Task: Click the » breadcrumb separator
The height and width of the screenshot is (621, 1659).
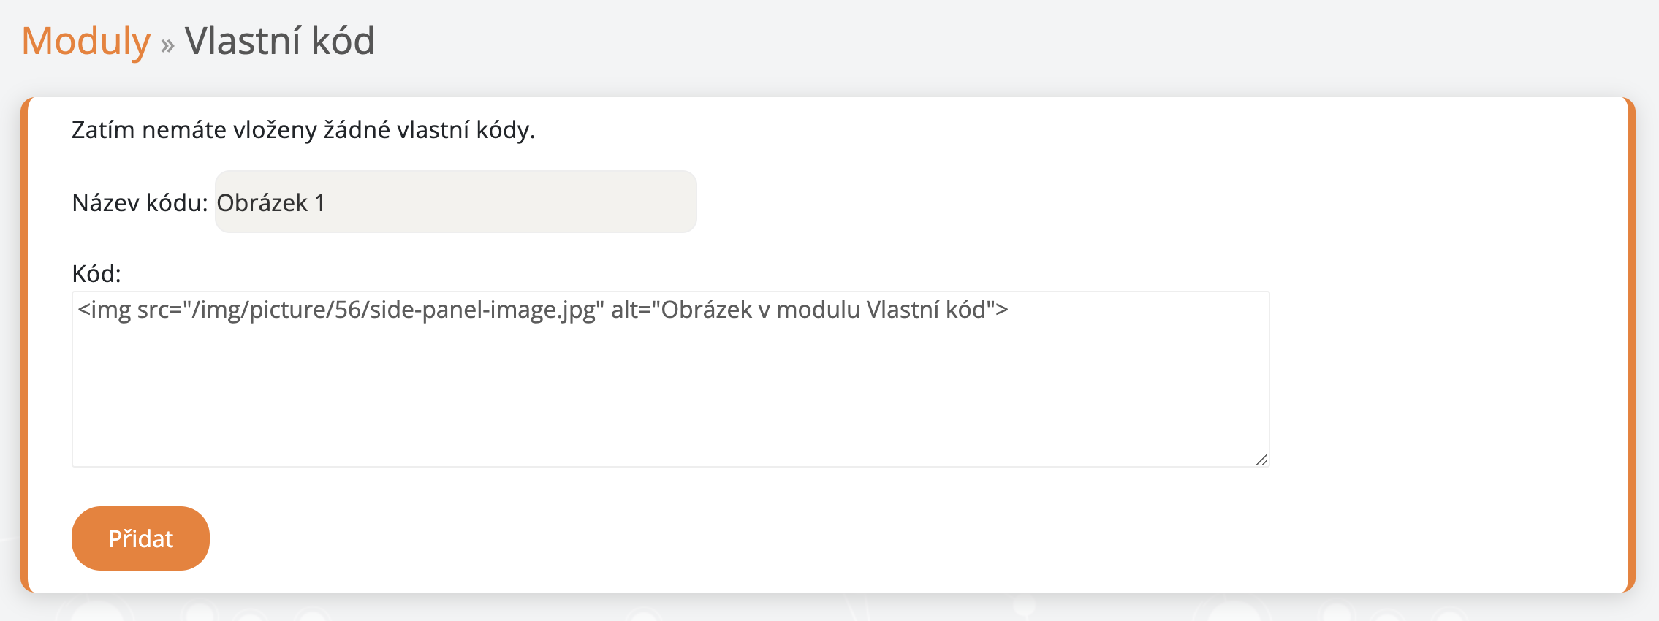Action: point(167,45)
